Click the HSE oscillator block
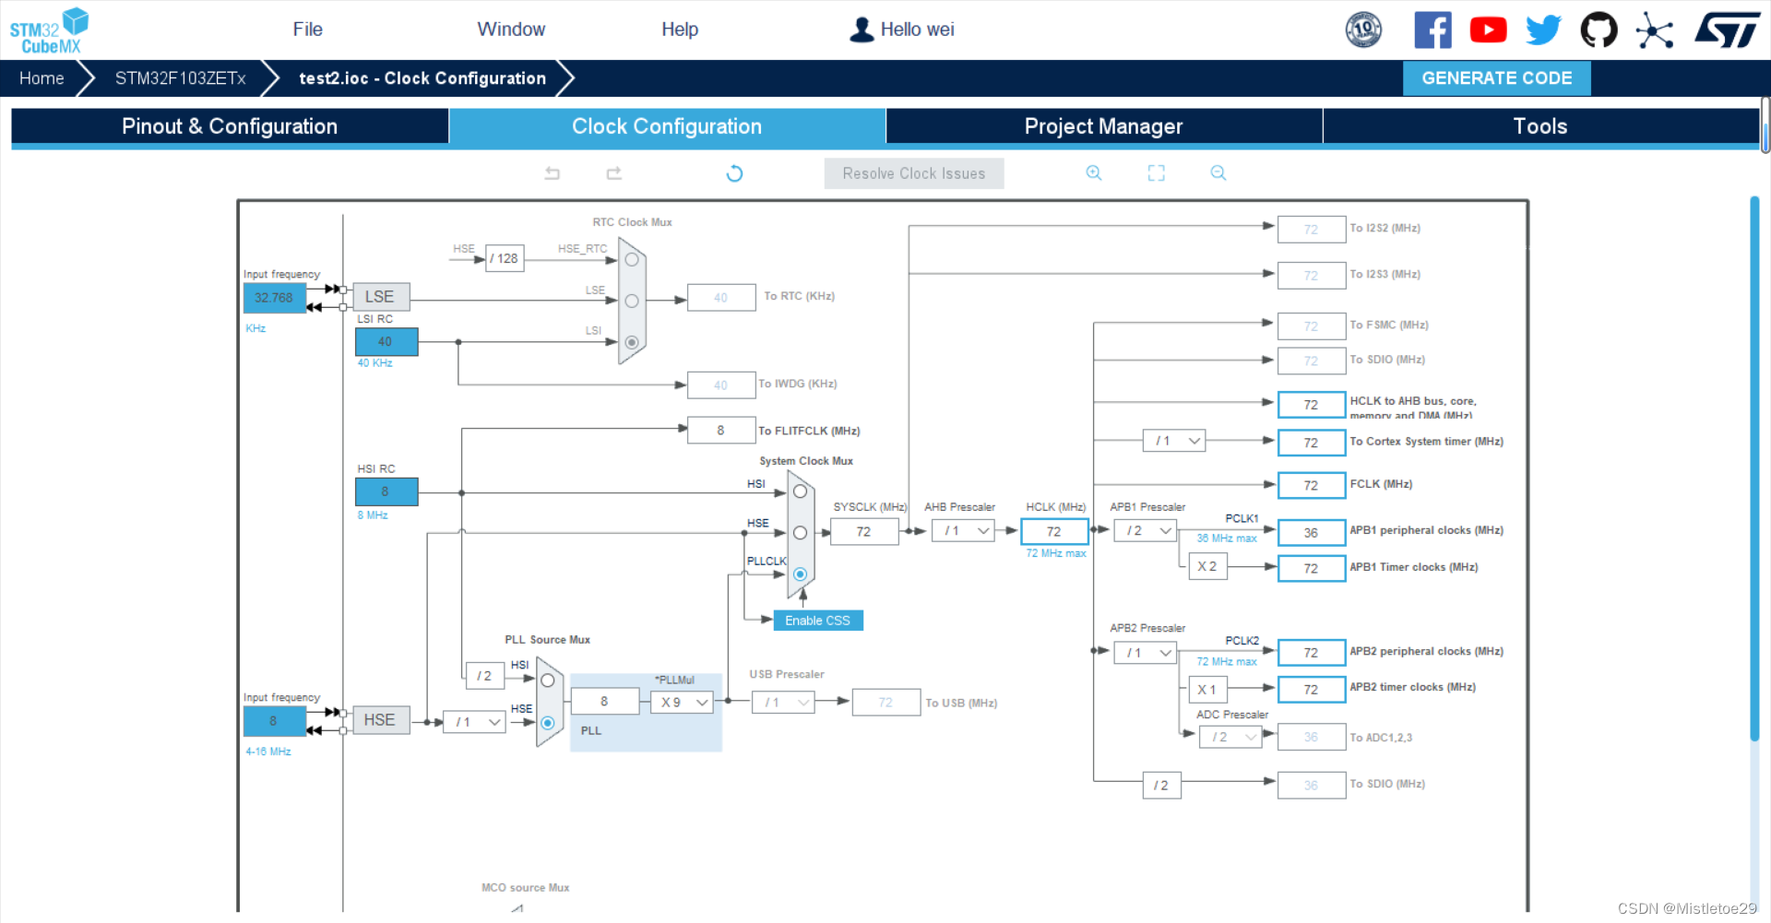Image resolution: width=1771 pixels, height=923 pixels. 380,720
